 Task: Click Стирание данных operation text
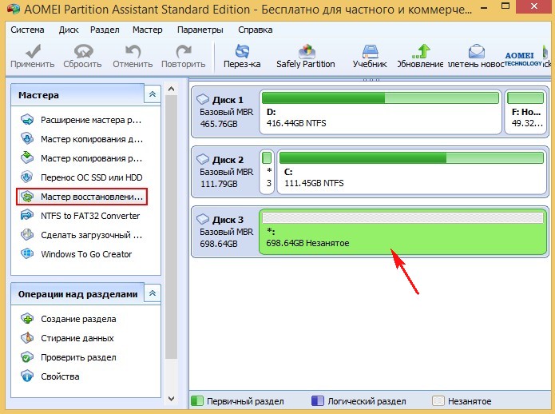coord(77,338)
